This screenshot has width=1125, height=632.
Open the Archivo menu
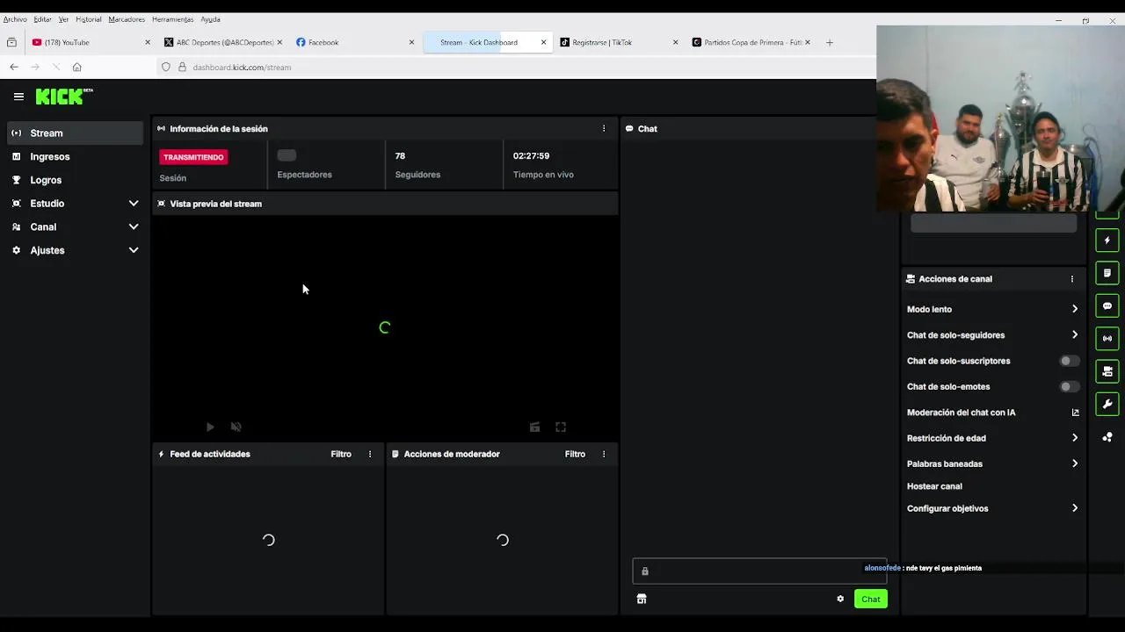(15, 19)
